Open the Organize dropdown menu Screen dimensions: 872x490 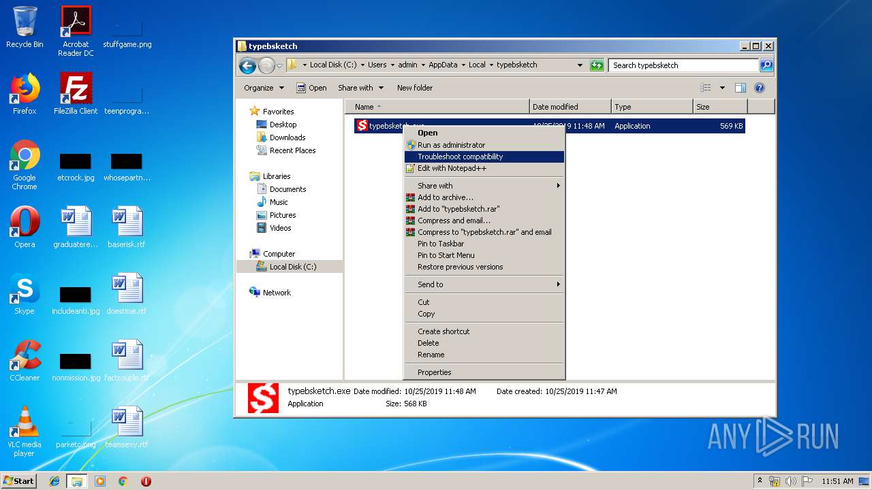click(263, 88)
